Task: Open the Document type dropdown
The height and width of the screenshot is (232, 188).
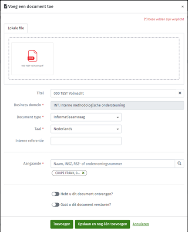Action: pos(86,117)
